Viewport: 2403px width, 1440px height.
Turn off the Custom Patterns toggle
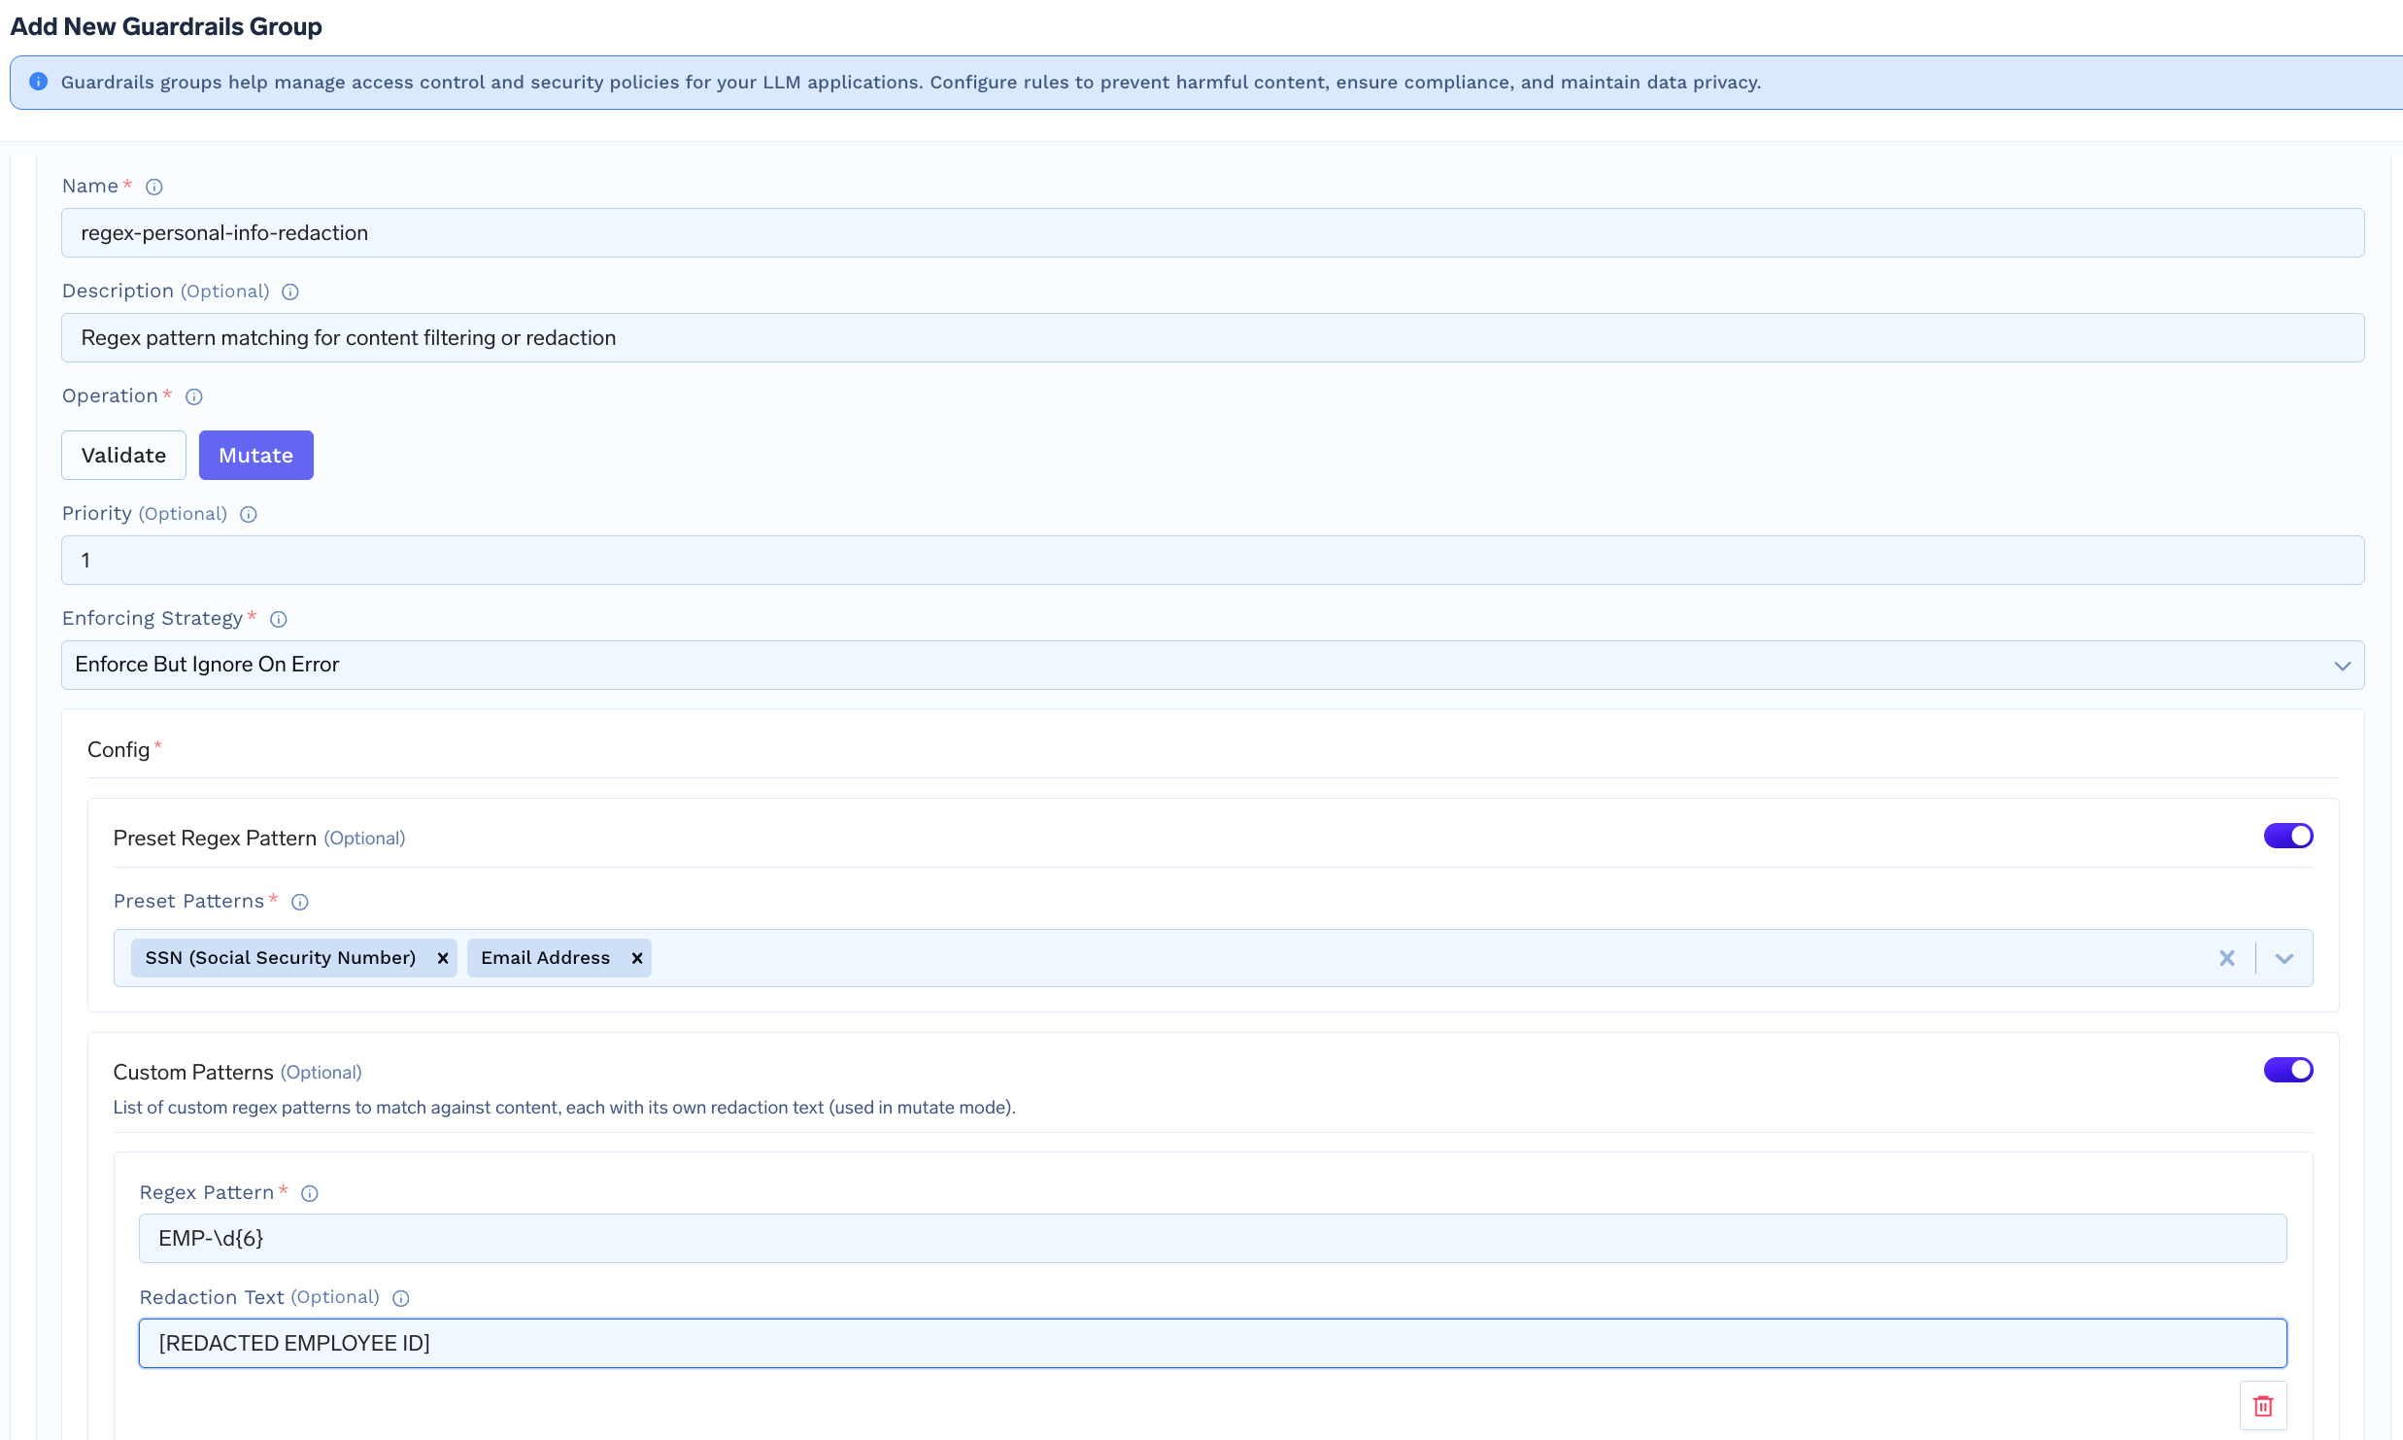(x=2287, y=1070)
